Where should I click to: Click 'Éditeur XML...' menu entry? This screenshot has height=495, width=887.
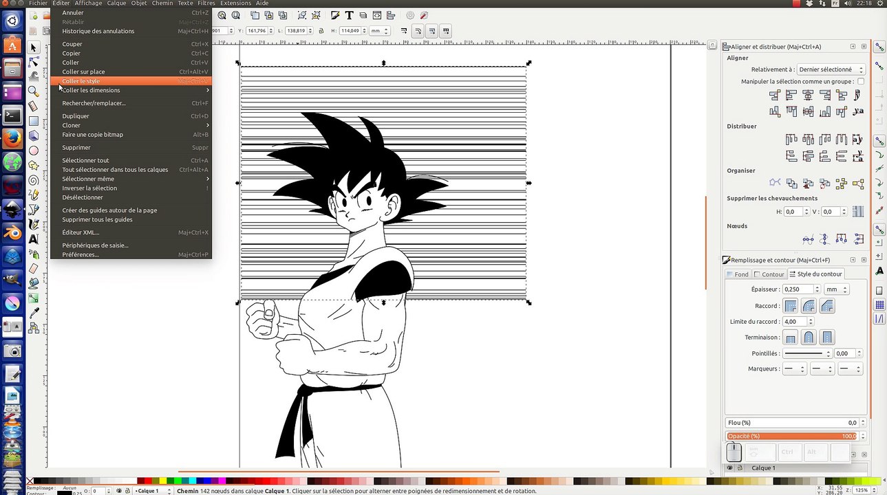point(131,232)
